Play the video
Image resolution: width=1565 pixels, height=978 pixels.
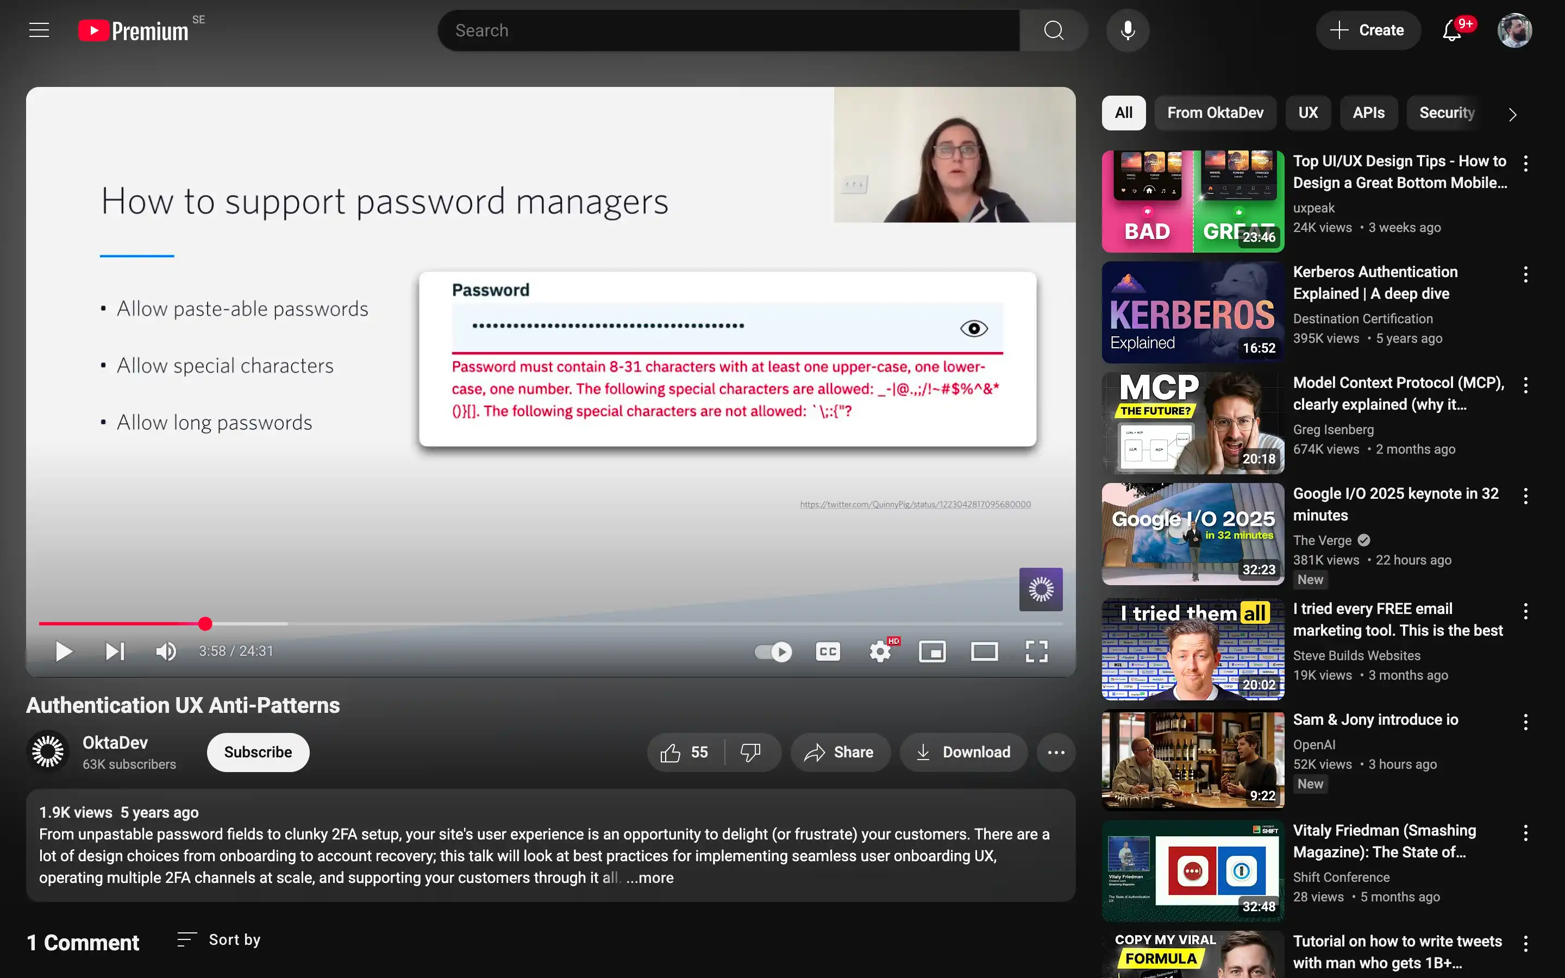(64, 651)
